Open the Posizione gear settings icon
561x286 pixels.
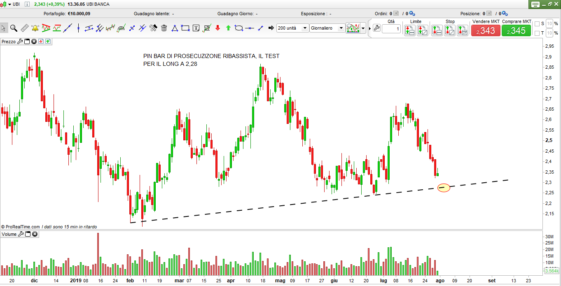tap(504, 14)
